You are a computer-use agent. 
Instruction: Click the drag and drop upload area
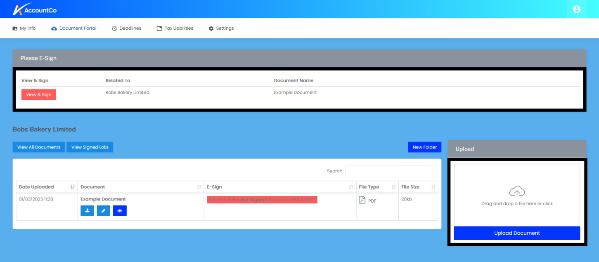click(x=517, y=195)
